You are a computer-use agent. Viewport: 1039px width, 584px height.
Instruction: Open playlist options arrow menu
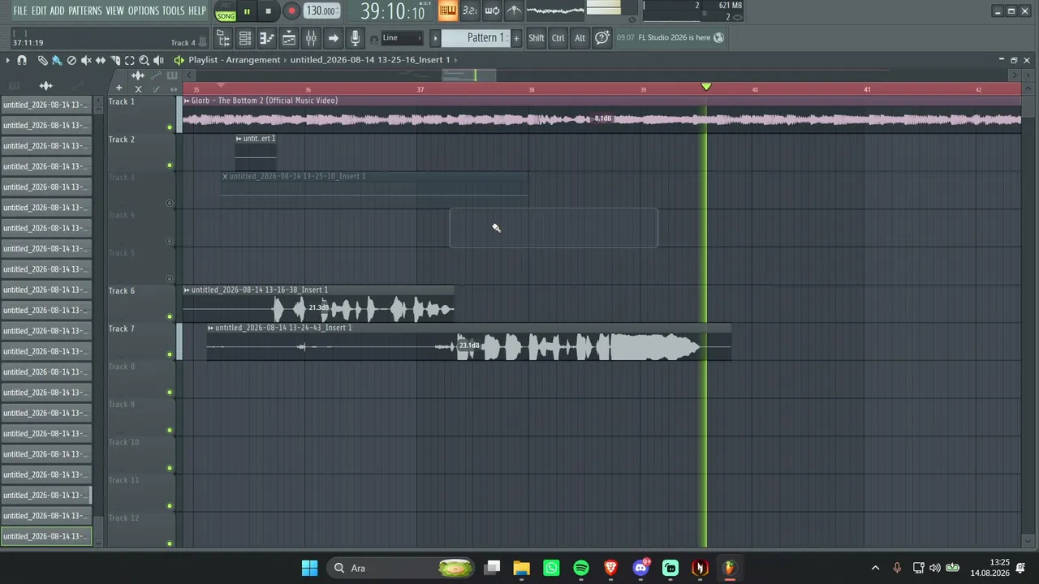[x=7, y=60]
